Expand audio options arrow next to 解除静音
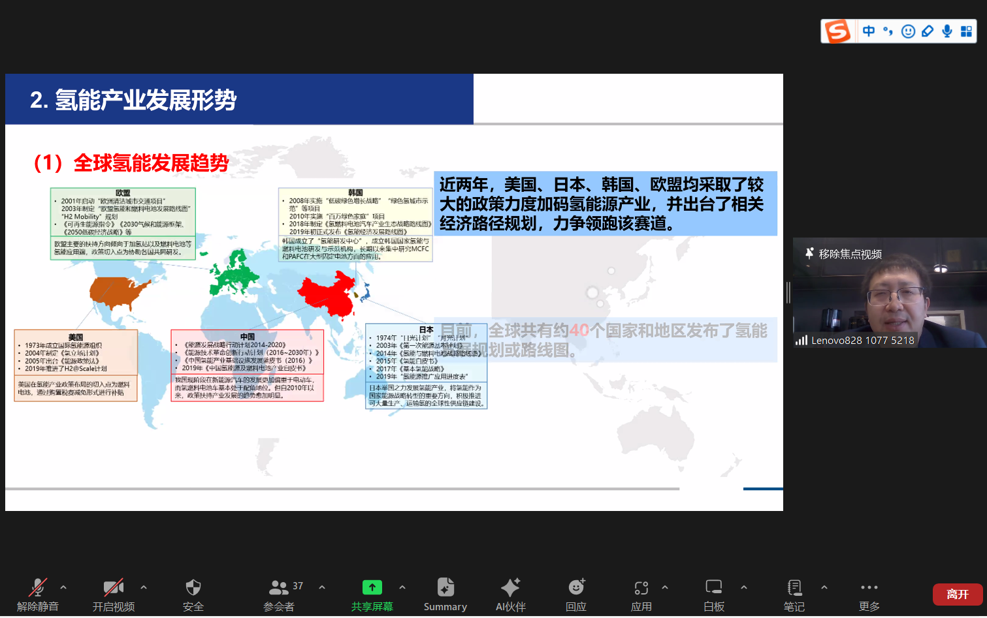 (63, 587)
